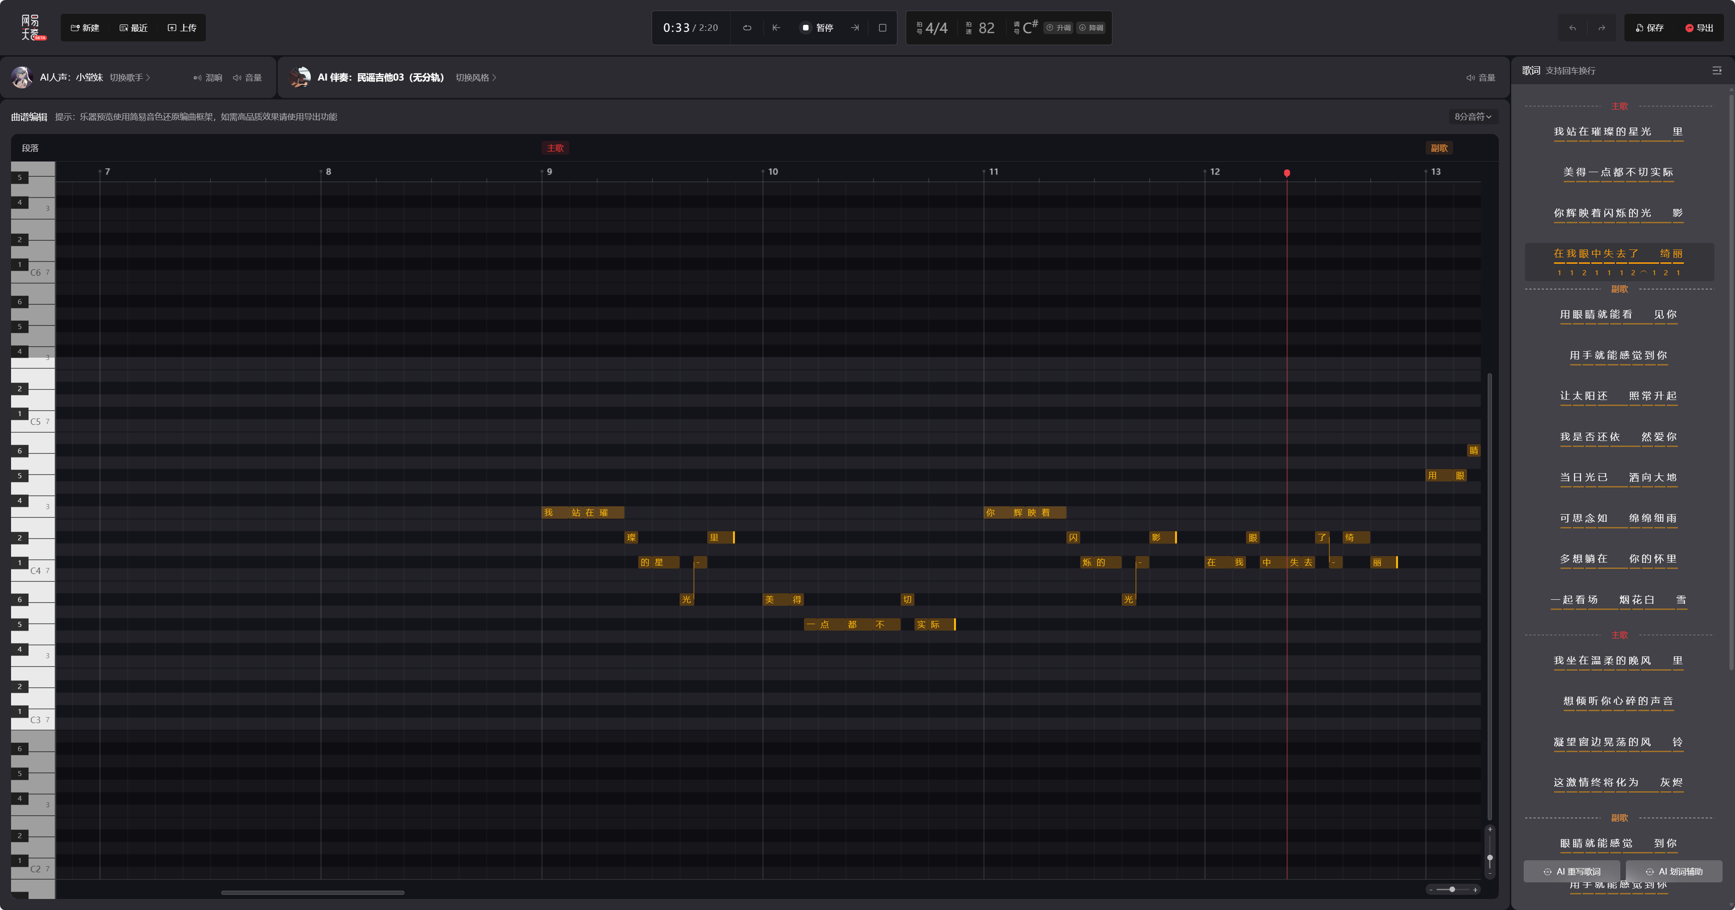Viewport: 1735px width, 910px height.
Task: Open 切换歌手 switch singer menu
Action: pos(129,77)
